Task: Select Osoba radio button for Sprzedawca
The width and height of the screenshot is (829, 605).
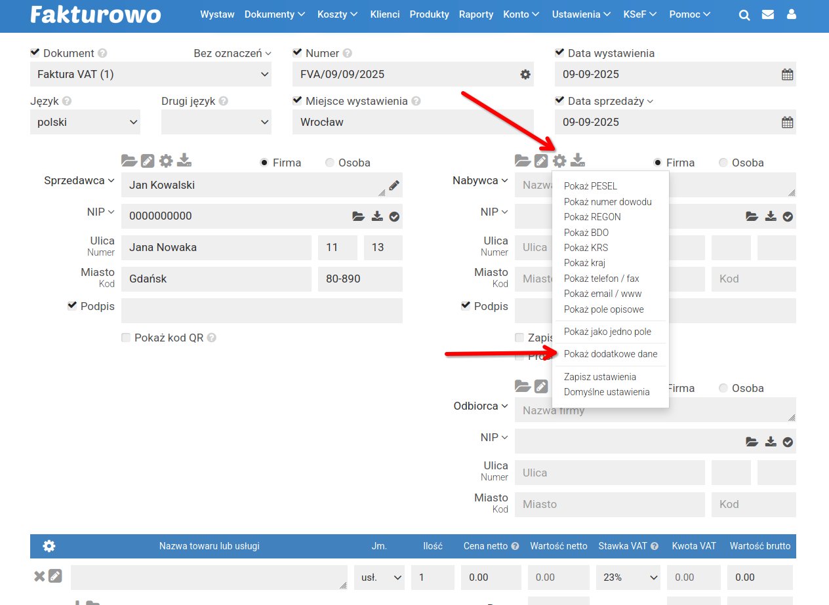Action: pyautogui.click(x=330, y=163)
